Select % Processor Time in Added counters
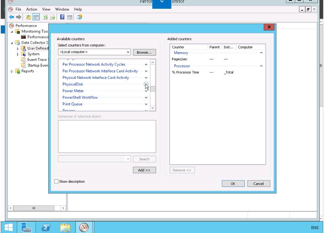The height and width of the screenshot is (233, 324). point(185,72)
